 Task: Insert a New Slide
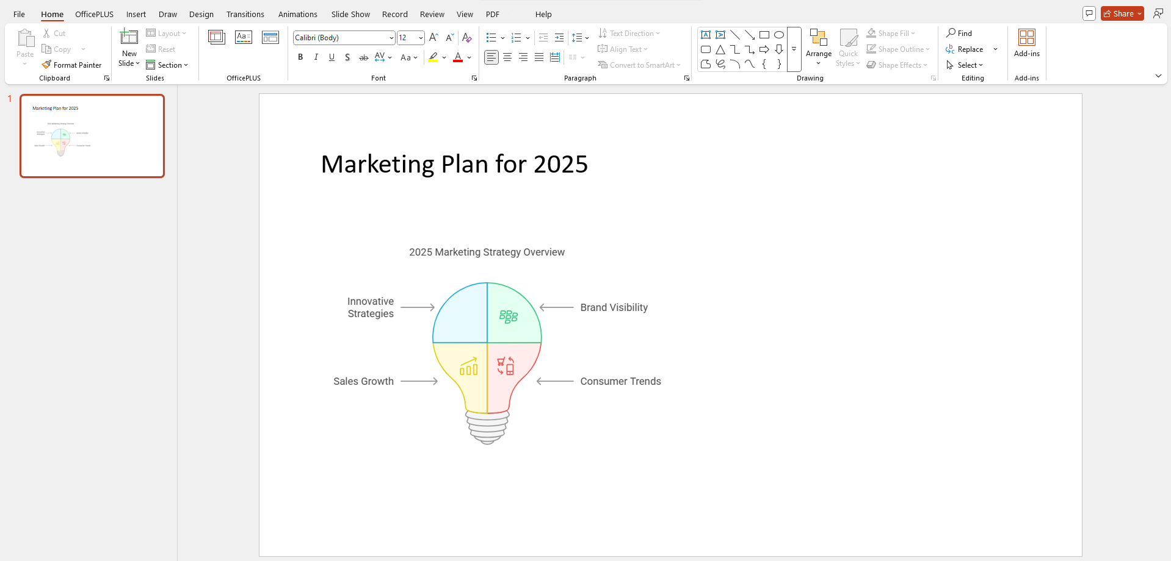point(129,38)
